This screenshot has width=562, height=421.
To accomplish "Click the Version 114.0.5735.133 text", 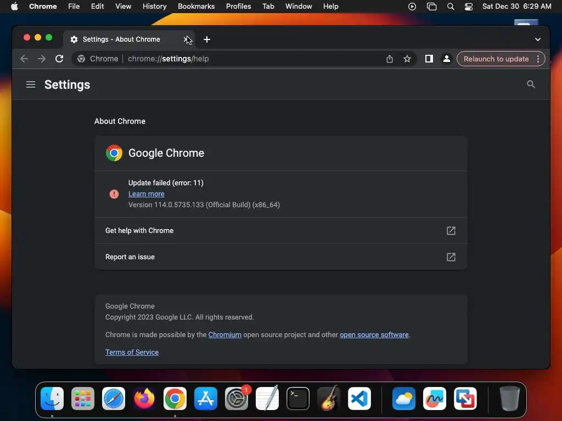I will (204, 205).
